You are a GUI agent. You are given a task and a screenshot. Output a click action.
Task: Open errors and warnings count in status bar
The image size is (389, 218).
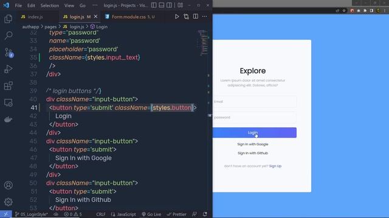(73, 214)
